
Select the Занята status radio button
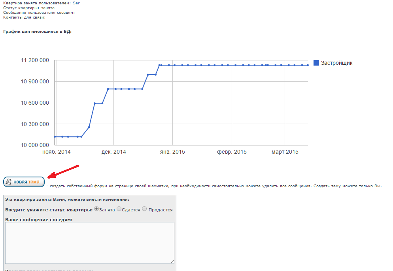click(x=96, y=209)
